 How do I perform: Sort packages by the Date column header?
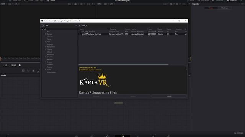coord(152,29)
